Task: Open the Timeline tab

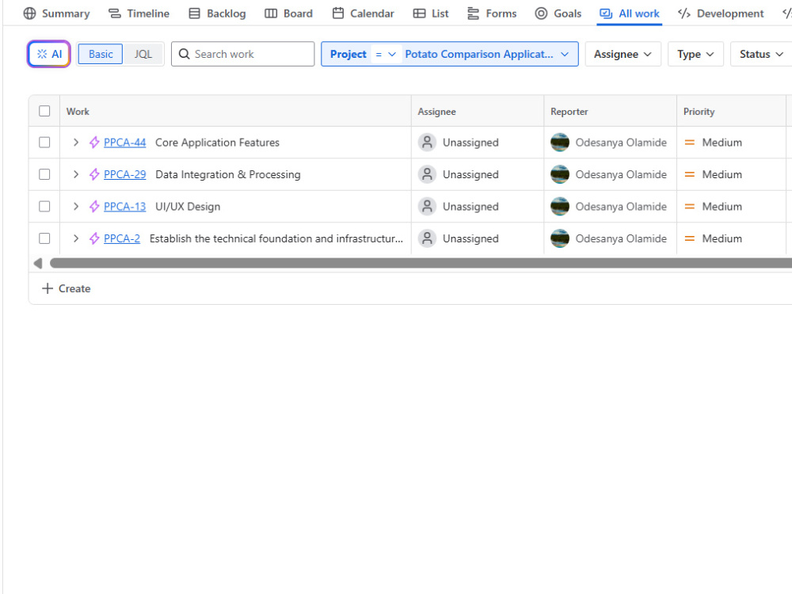Action: click(x=139, y=13)
